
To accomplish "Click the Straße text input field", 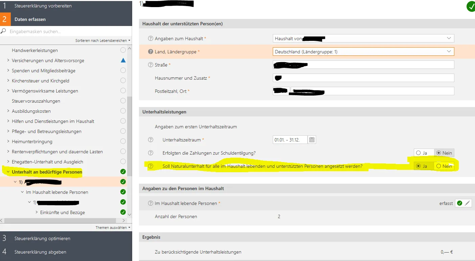I will click(363, 65).
